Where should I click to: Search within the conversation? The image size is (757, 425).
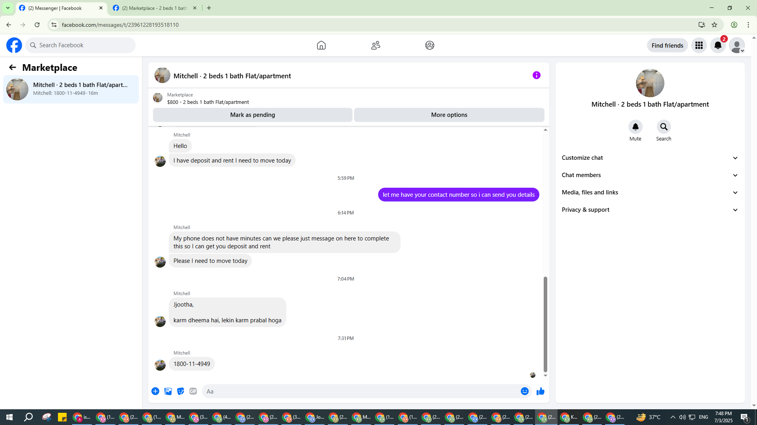pyautogui.click(x=664, y=127)
